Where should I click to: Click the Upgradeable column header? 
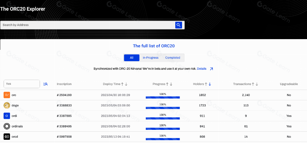(x=289, y=84)
